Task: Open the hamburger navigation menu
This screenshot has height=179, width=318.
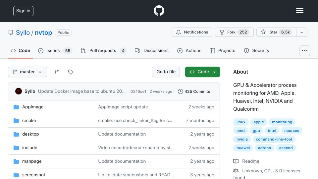Action: [x=299, y=11]
